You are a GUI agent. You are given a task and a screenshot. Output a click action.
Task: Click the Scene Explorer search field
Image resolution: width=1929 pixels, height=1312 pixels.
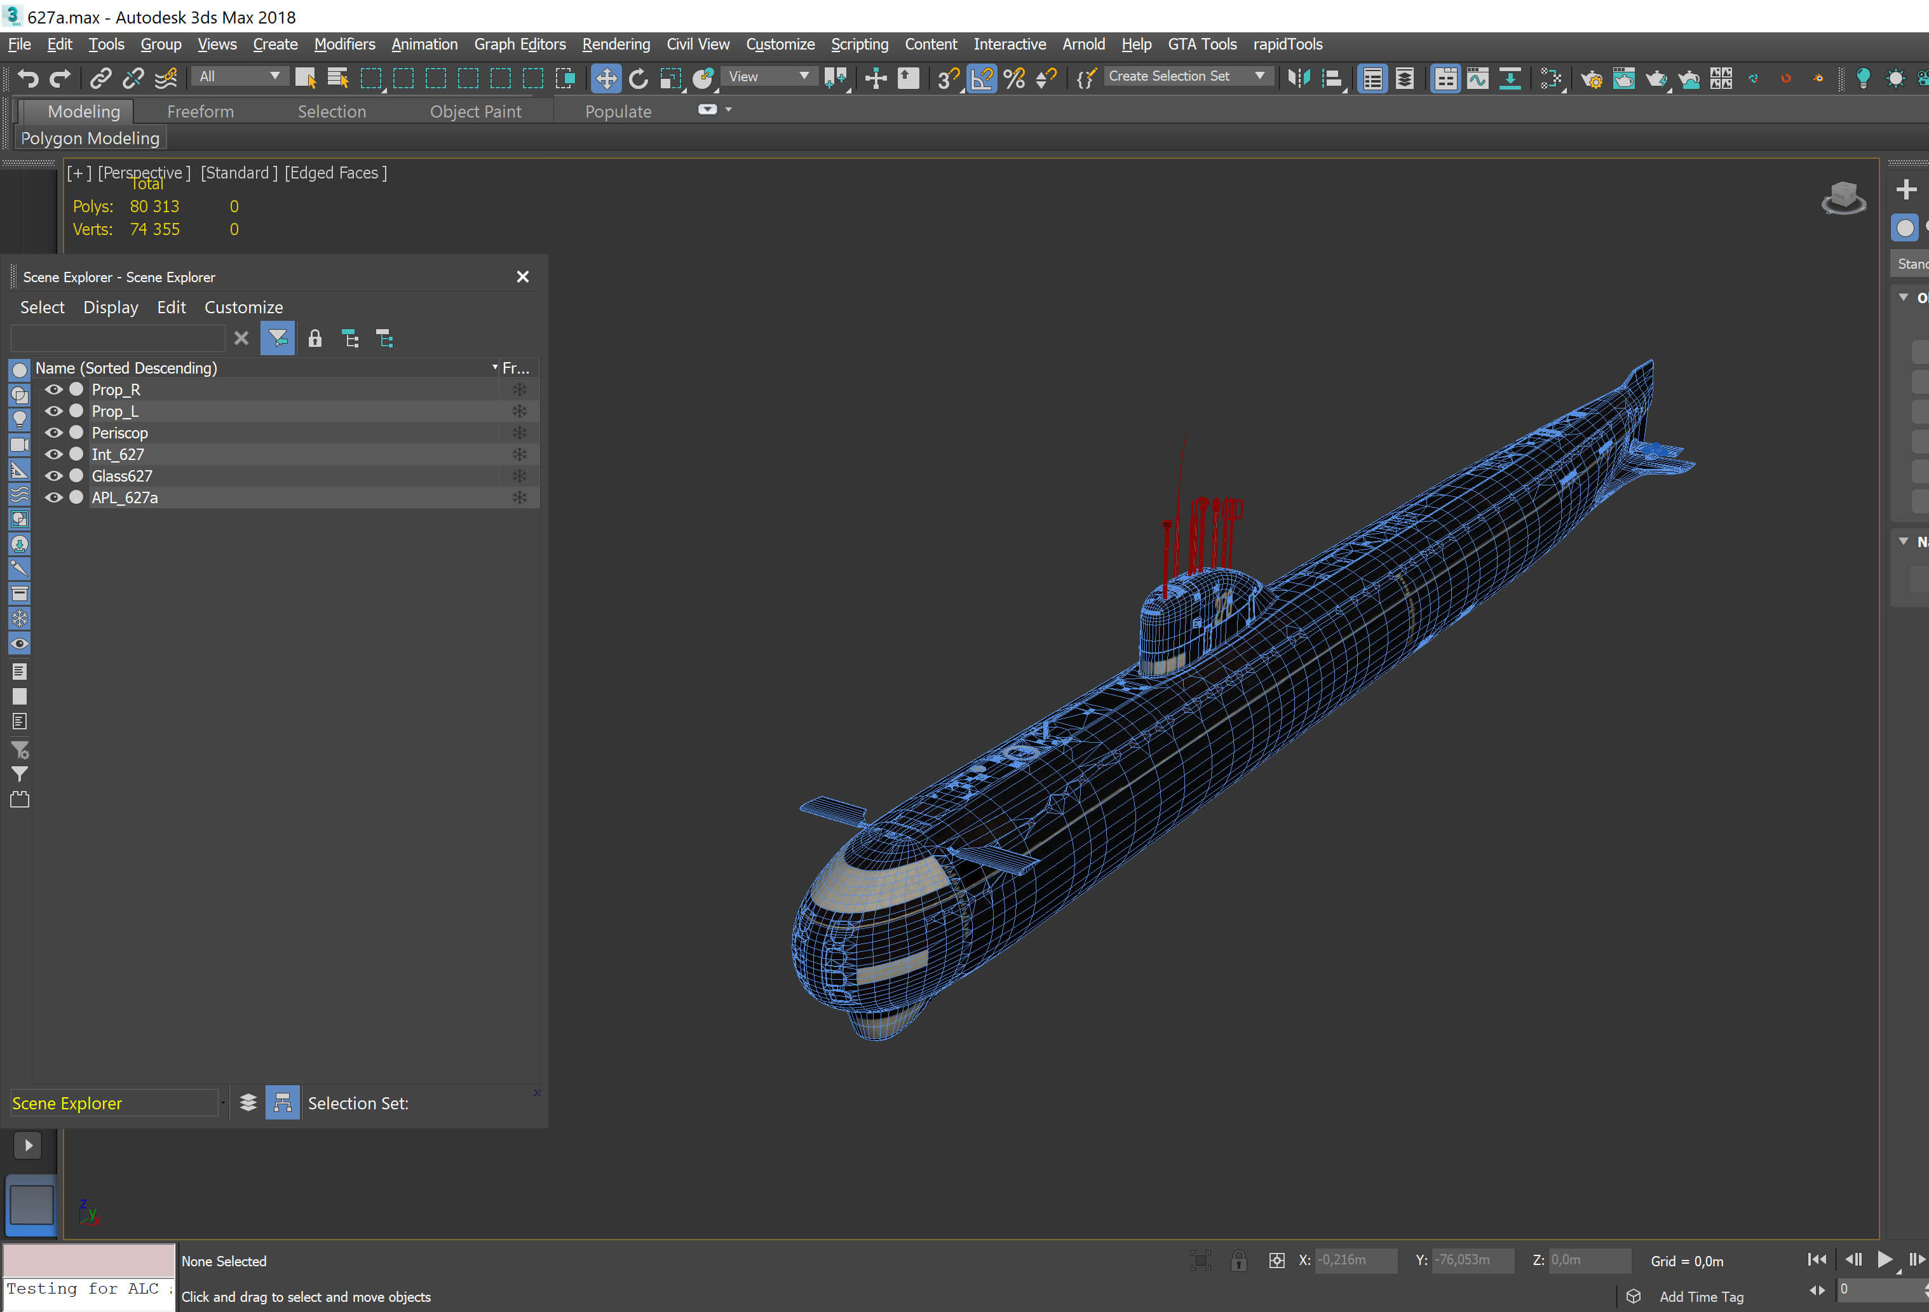coord(117,339)
